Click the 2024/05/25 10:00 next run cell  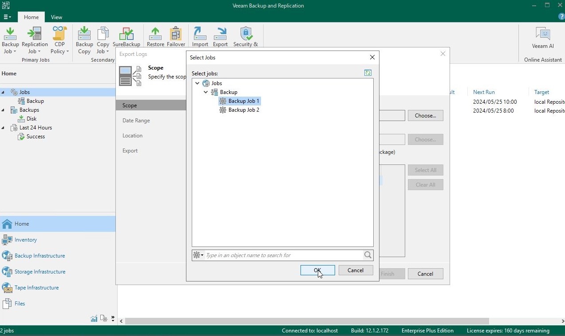click(x=495, y=102)
